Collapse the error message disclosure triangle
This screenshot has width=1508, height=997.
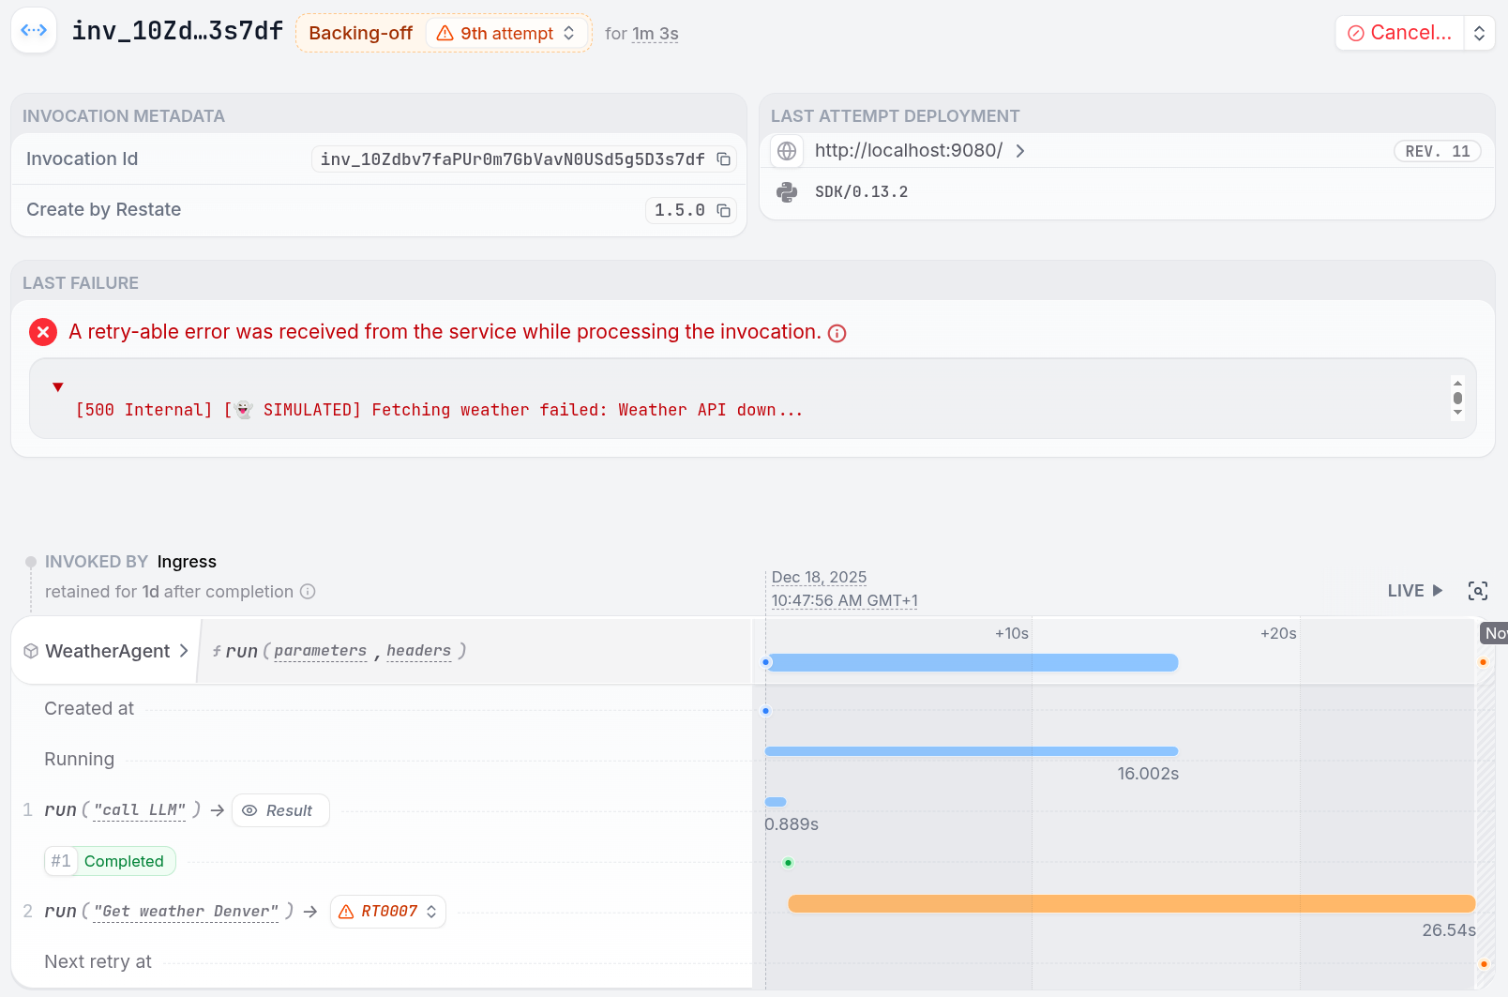tap(58, 387)
